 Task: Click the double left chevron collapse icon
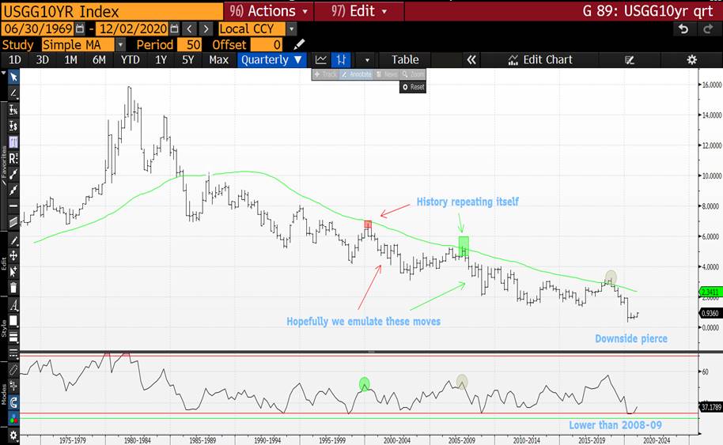pyautogui.click(x=471, y=60)
